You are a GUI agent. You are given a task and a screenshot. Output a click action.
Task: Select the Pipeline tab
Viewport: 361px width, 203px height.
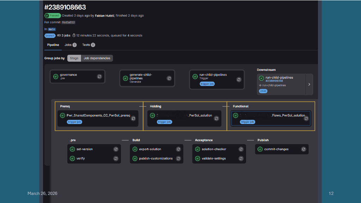point(53,45)
